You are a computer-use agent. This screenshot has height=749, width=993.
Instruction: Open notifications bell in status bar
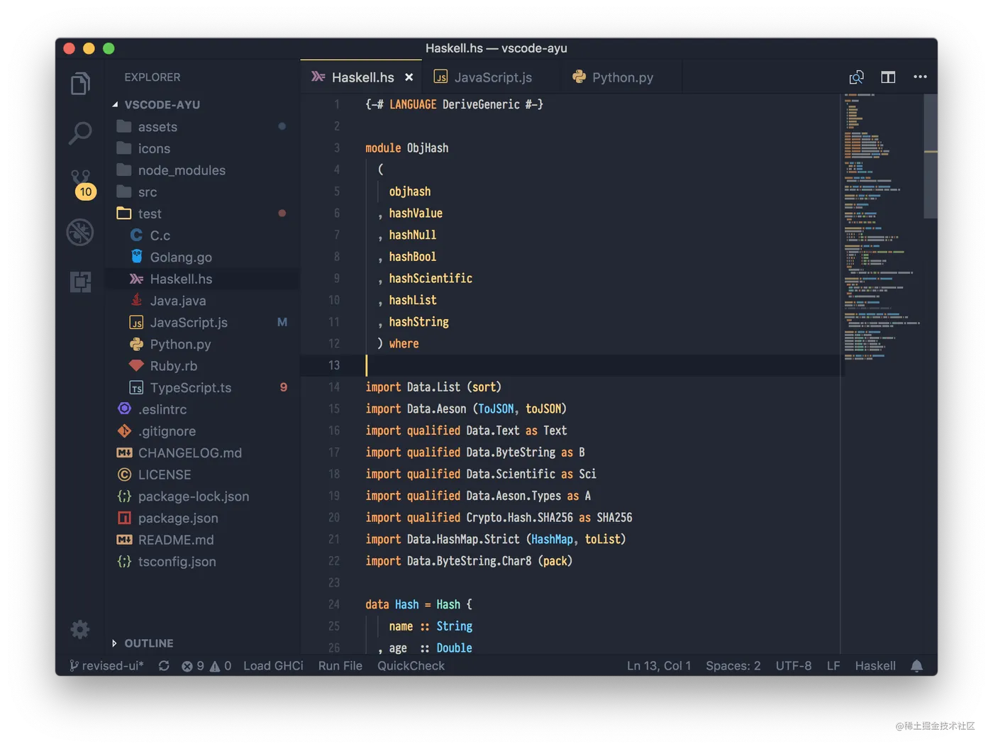(916, 666)
